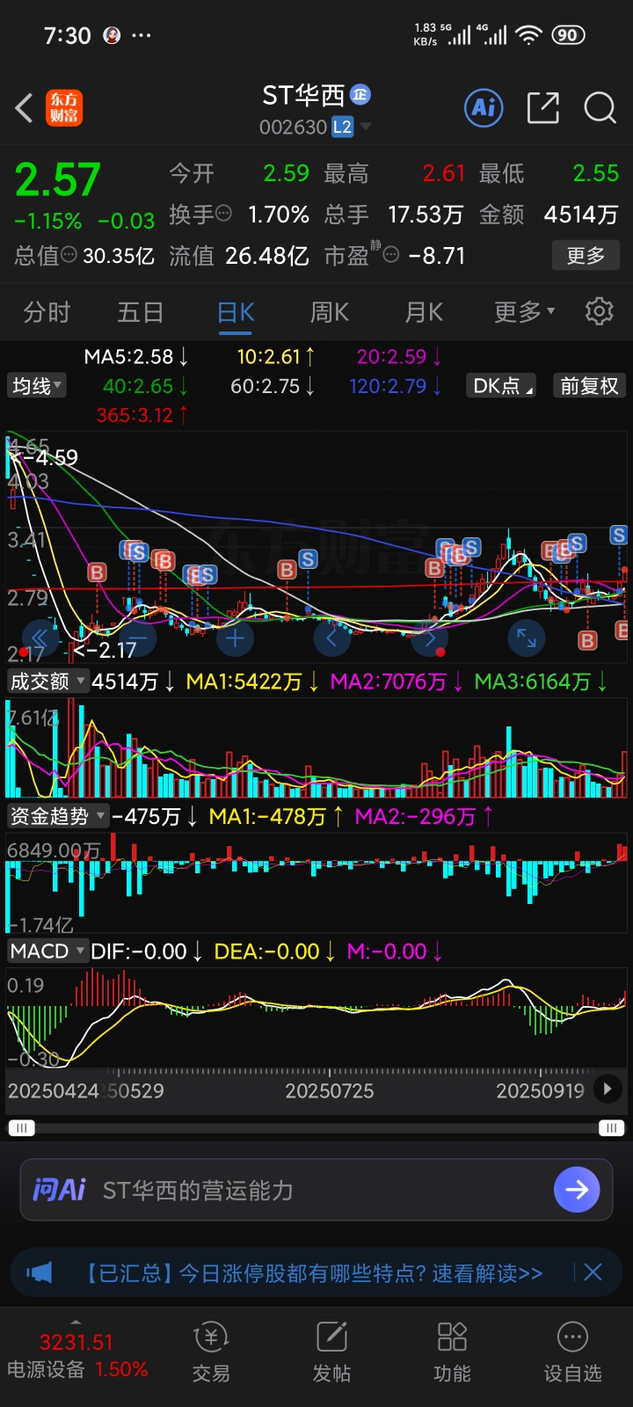Tap left handle of timeline range slider
The width and height of the screenshot is (633, 1407).
click(21, 1128)
